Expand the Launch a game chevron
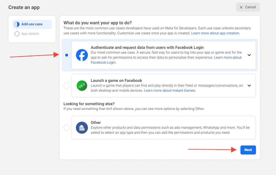The width and height of the screenshot is (276, 175). (x=249, y=86)
